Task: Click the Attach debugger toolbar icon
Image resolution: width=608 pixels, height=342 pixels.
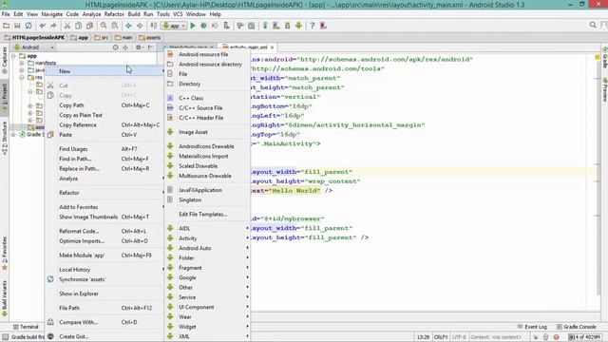Action: tap(226, 26)
